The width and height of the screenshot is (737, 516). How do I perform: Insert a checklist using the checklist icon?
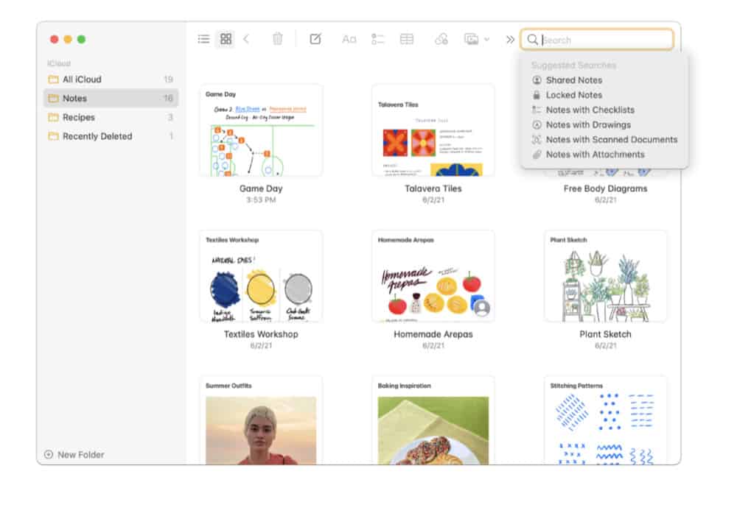(378, 39)
